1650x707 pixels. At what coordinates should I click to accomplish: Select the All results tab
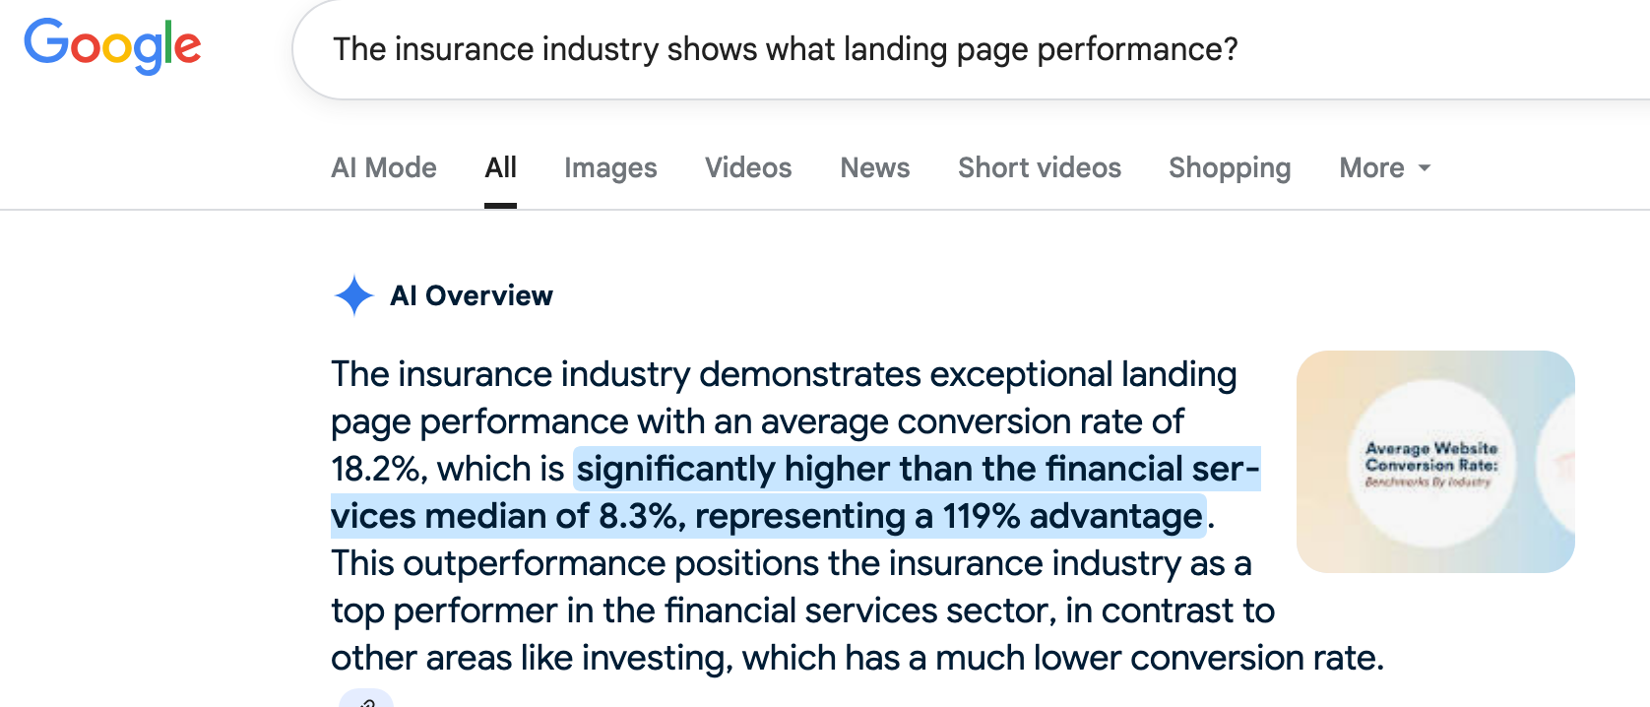coord(500,167)
